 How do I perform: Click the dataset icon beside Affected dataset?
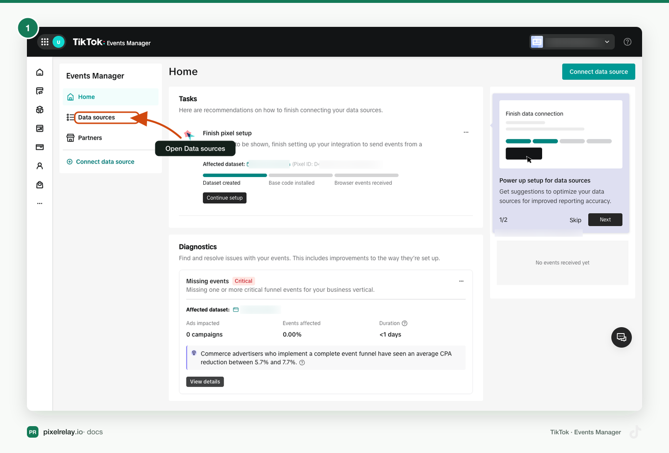click(236, 310)
